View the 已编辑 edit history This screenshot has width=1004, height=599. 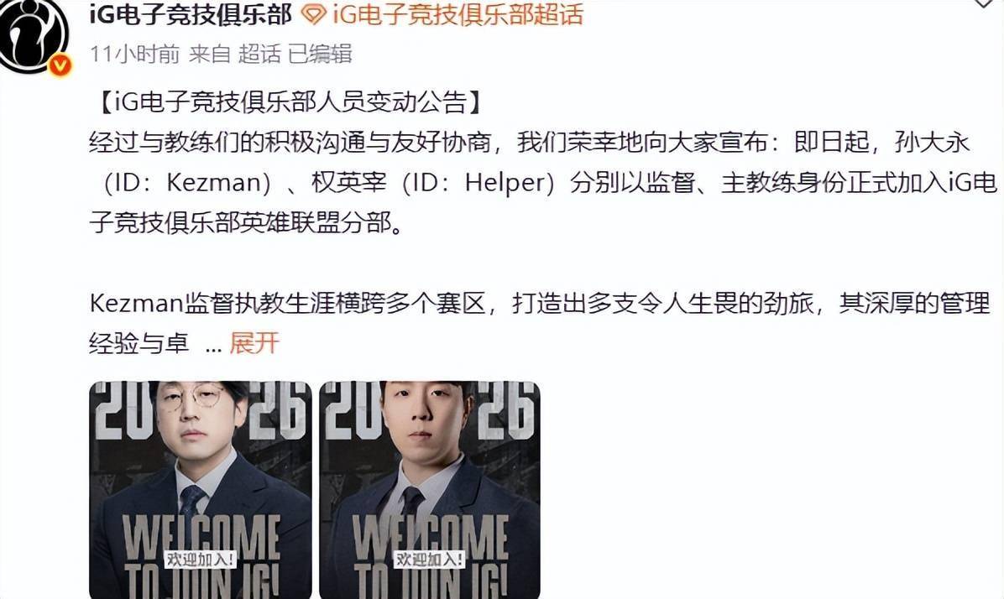[320, 55]
